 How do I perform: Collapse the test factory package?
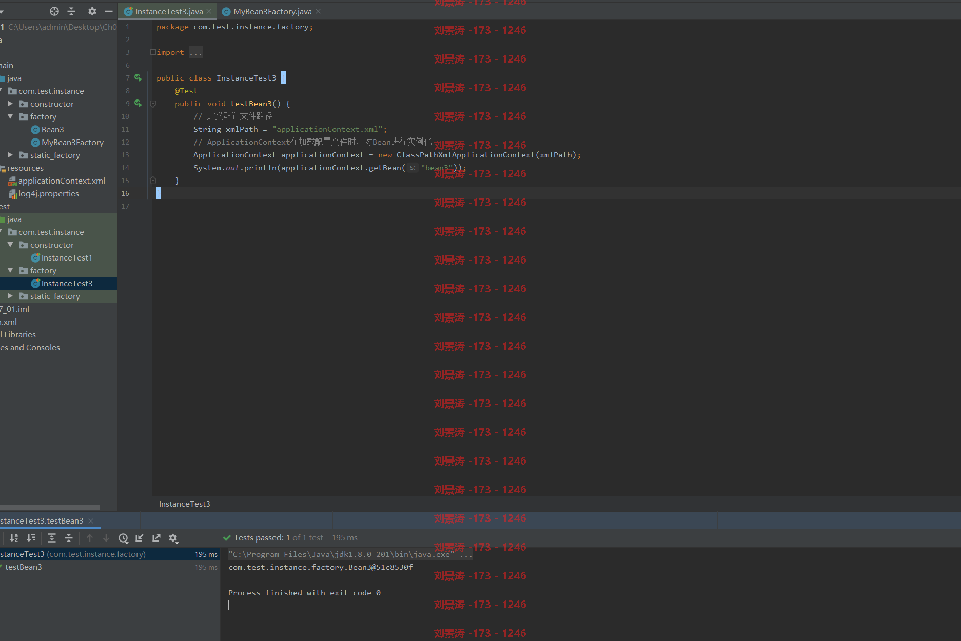(10, 270)
